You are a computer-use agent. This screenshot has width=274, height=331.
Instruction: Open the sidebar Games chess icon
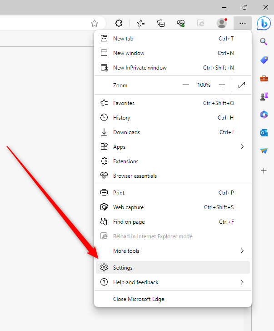(x=264, y=96)
